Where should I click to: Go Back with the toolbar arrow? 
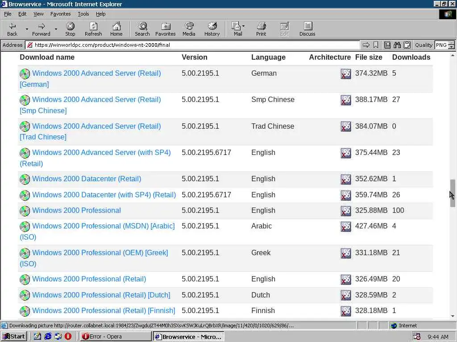pos(12,29)
